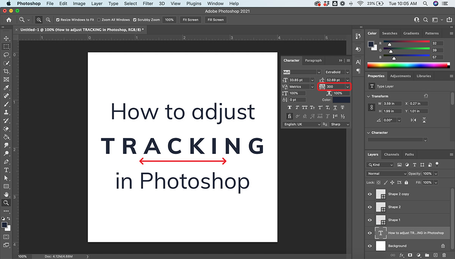
Task: Select the Move tool
Action: (6, 38)
